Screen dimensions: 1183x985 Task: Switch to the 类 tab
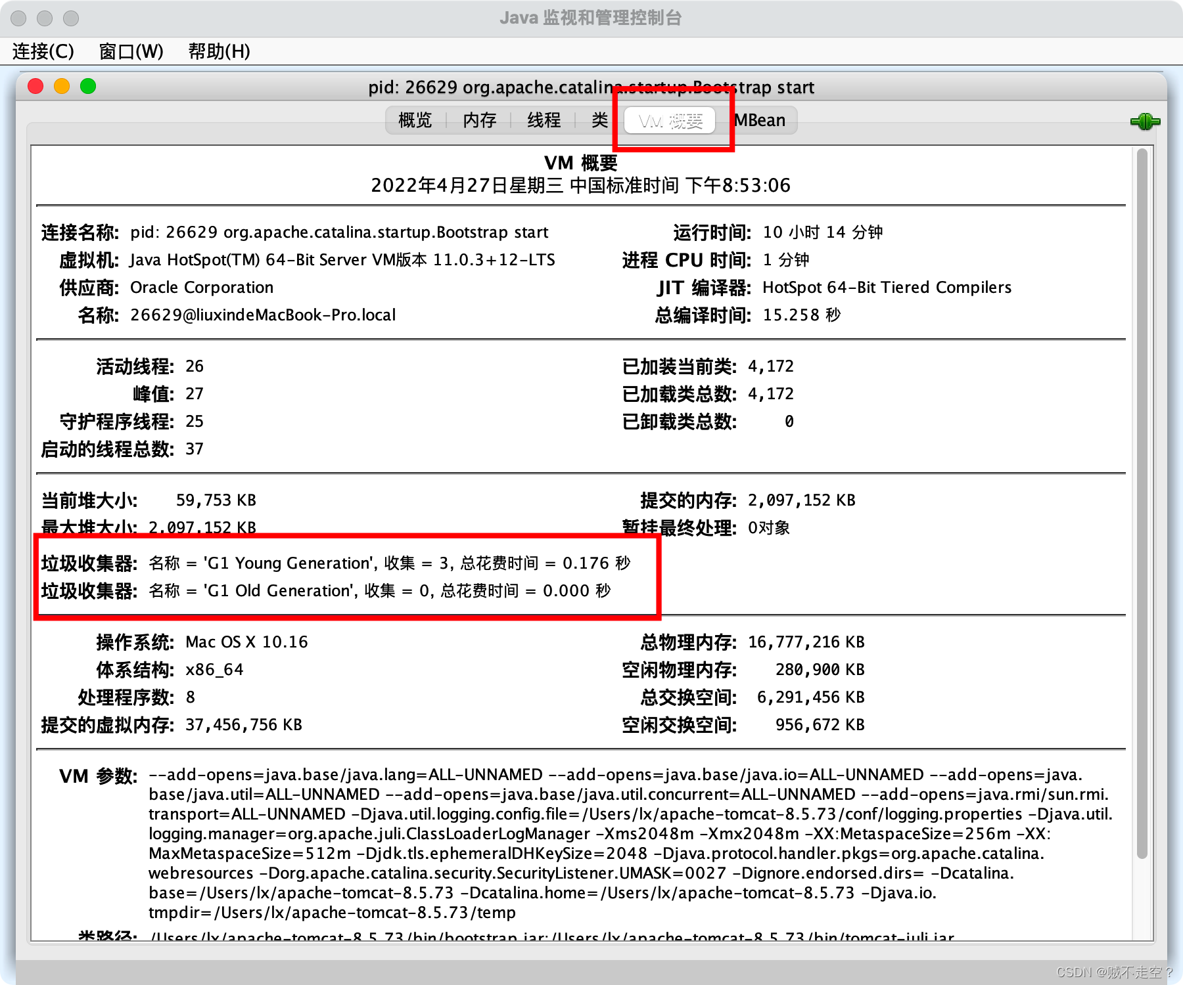click(599, 120)
